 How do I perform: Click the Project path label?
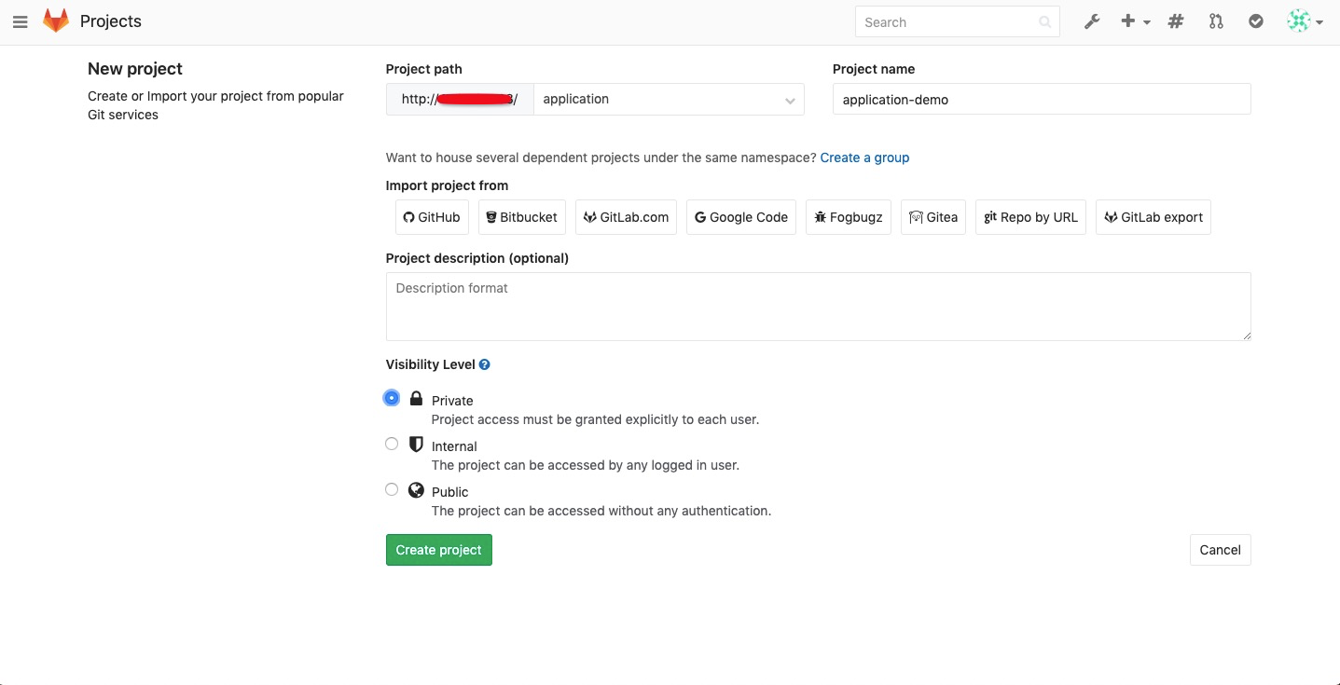click(x=424, y=69)
